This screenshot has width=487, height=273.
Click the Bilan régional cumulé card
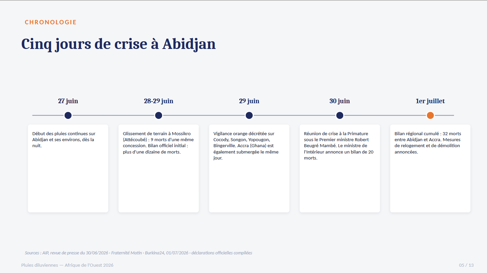430,168
